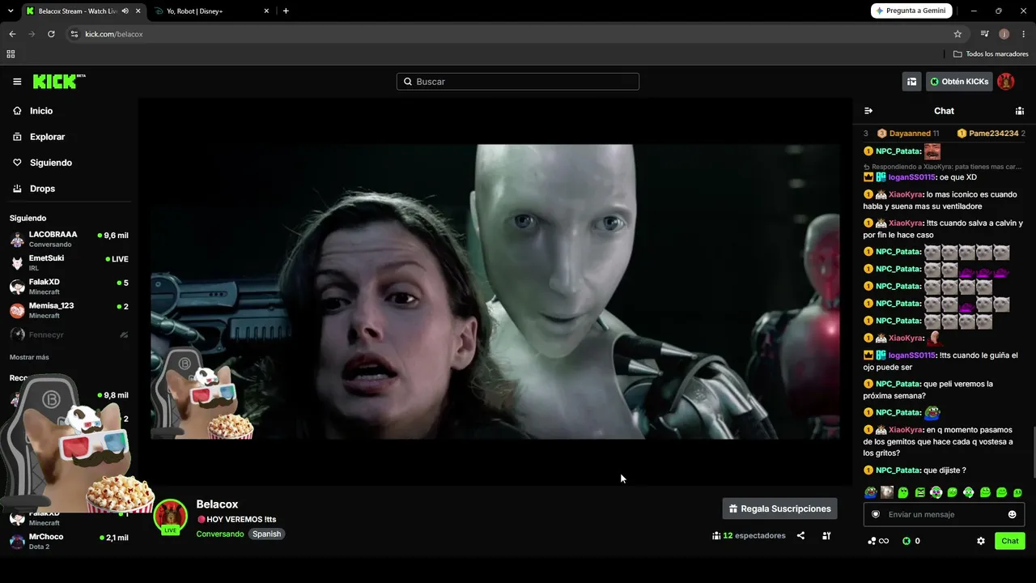Open MrChoco's Dota 2 stream
This screenshot has width=1036, height=583.
point(69,541)
